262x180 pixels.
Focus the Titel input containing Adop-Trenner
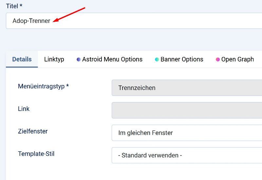coord(134,21)
